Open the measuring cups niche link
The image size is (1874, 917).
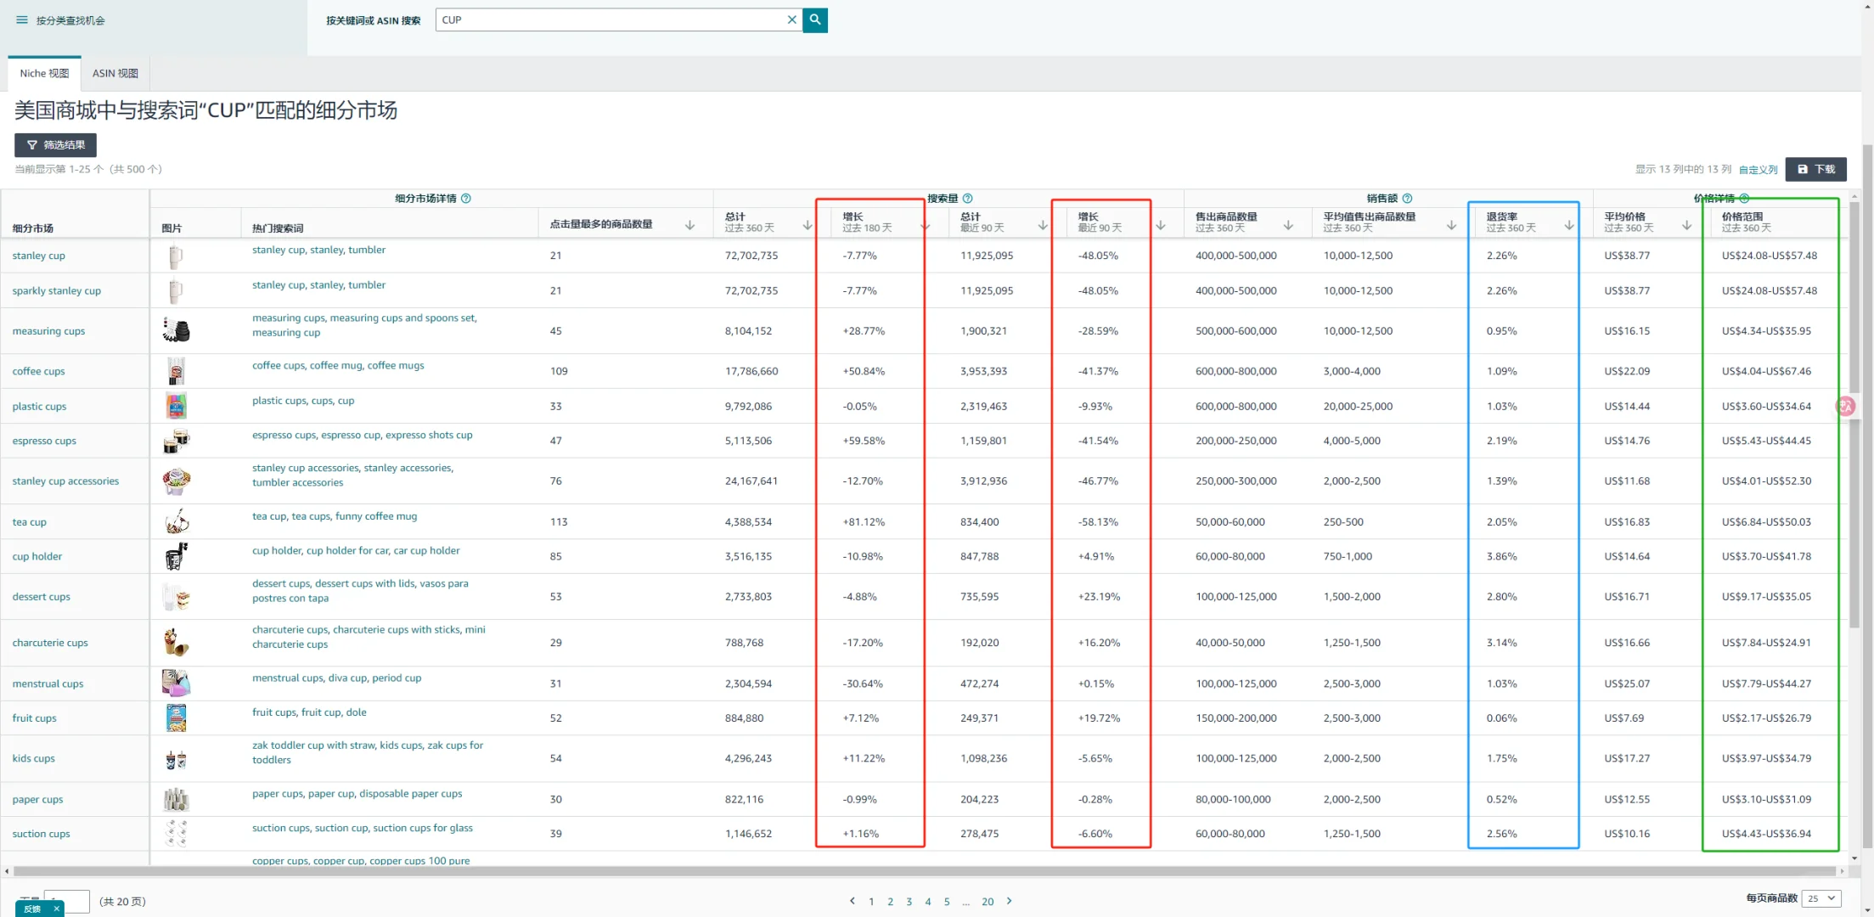click(x=48, y=331)
